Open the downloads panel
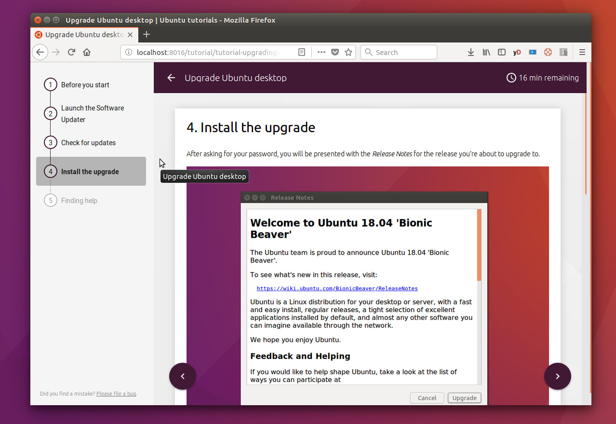Viewport: 616px width, 424px height. coord(471,52)
